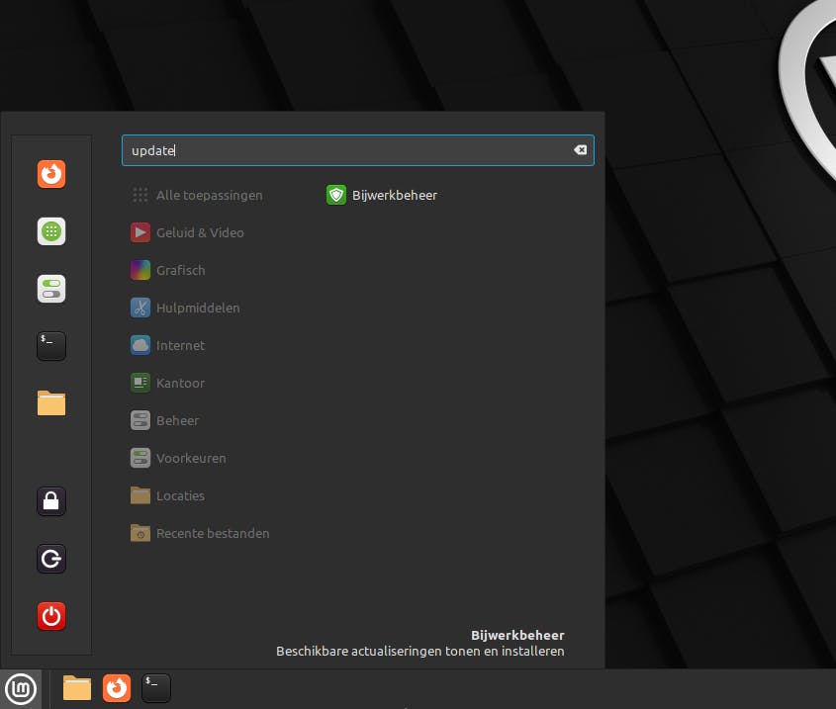
Task: Select Voorkeuren category
Action: coord(178,458)
